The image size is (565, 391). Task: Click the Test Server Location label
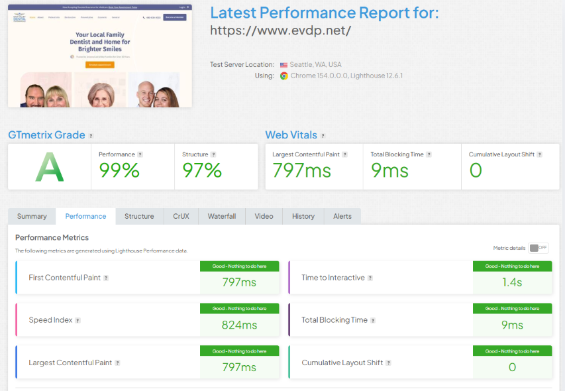tap(242, 65)
